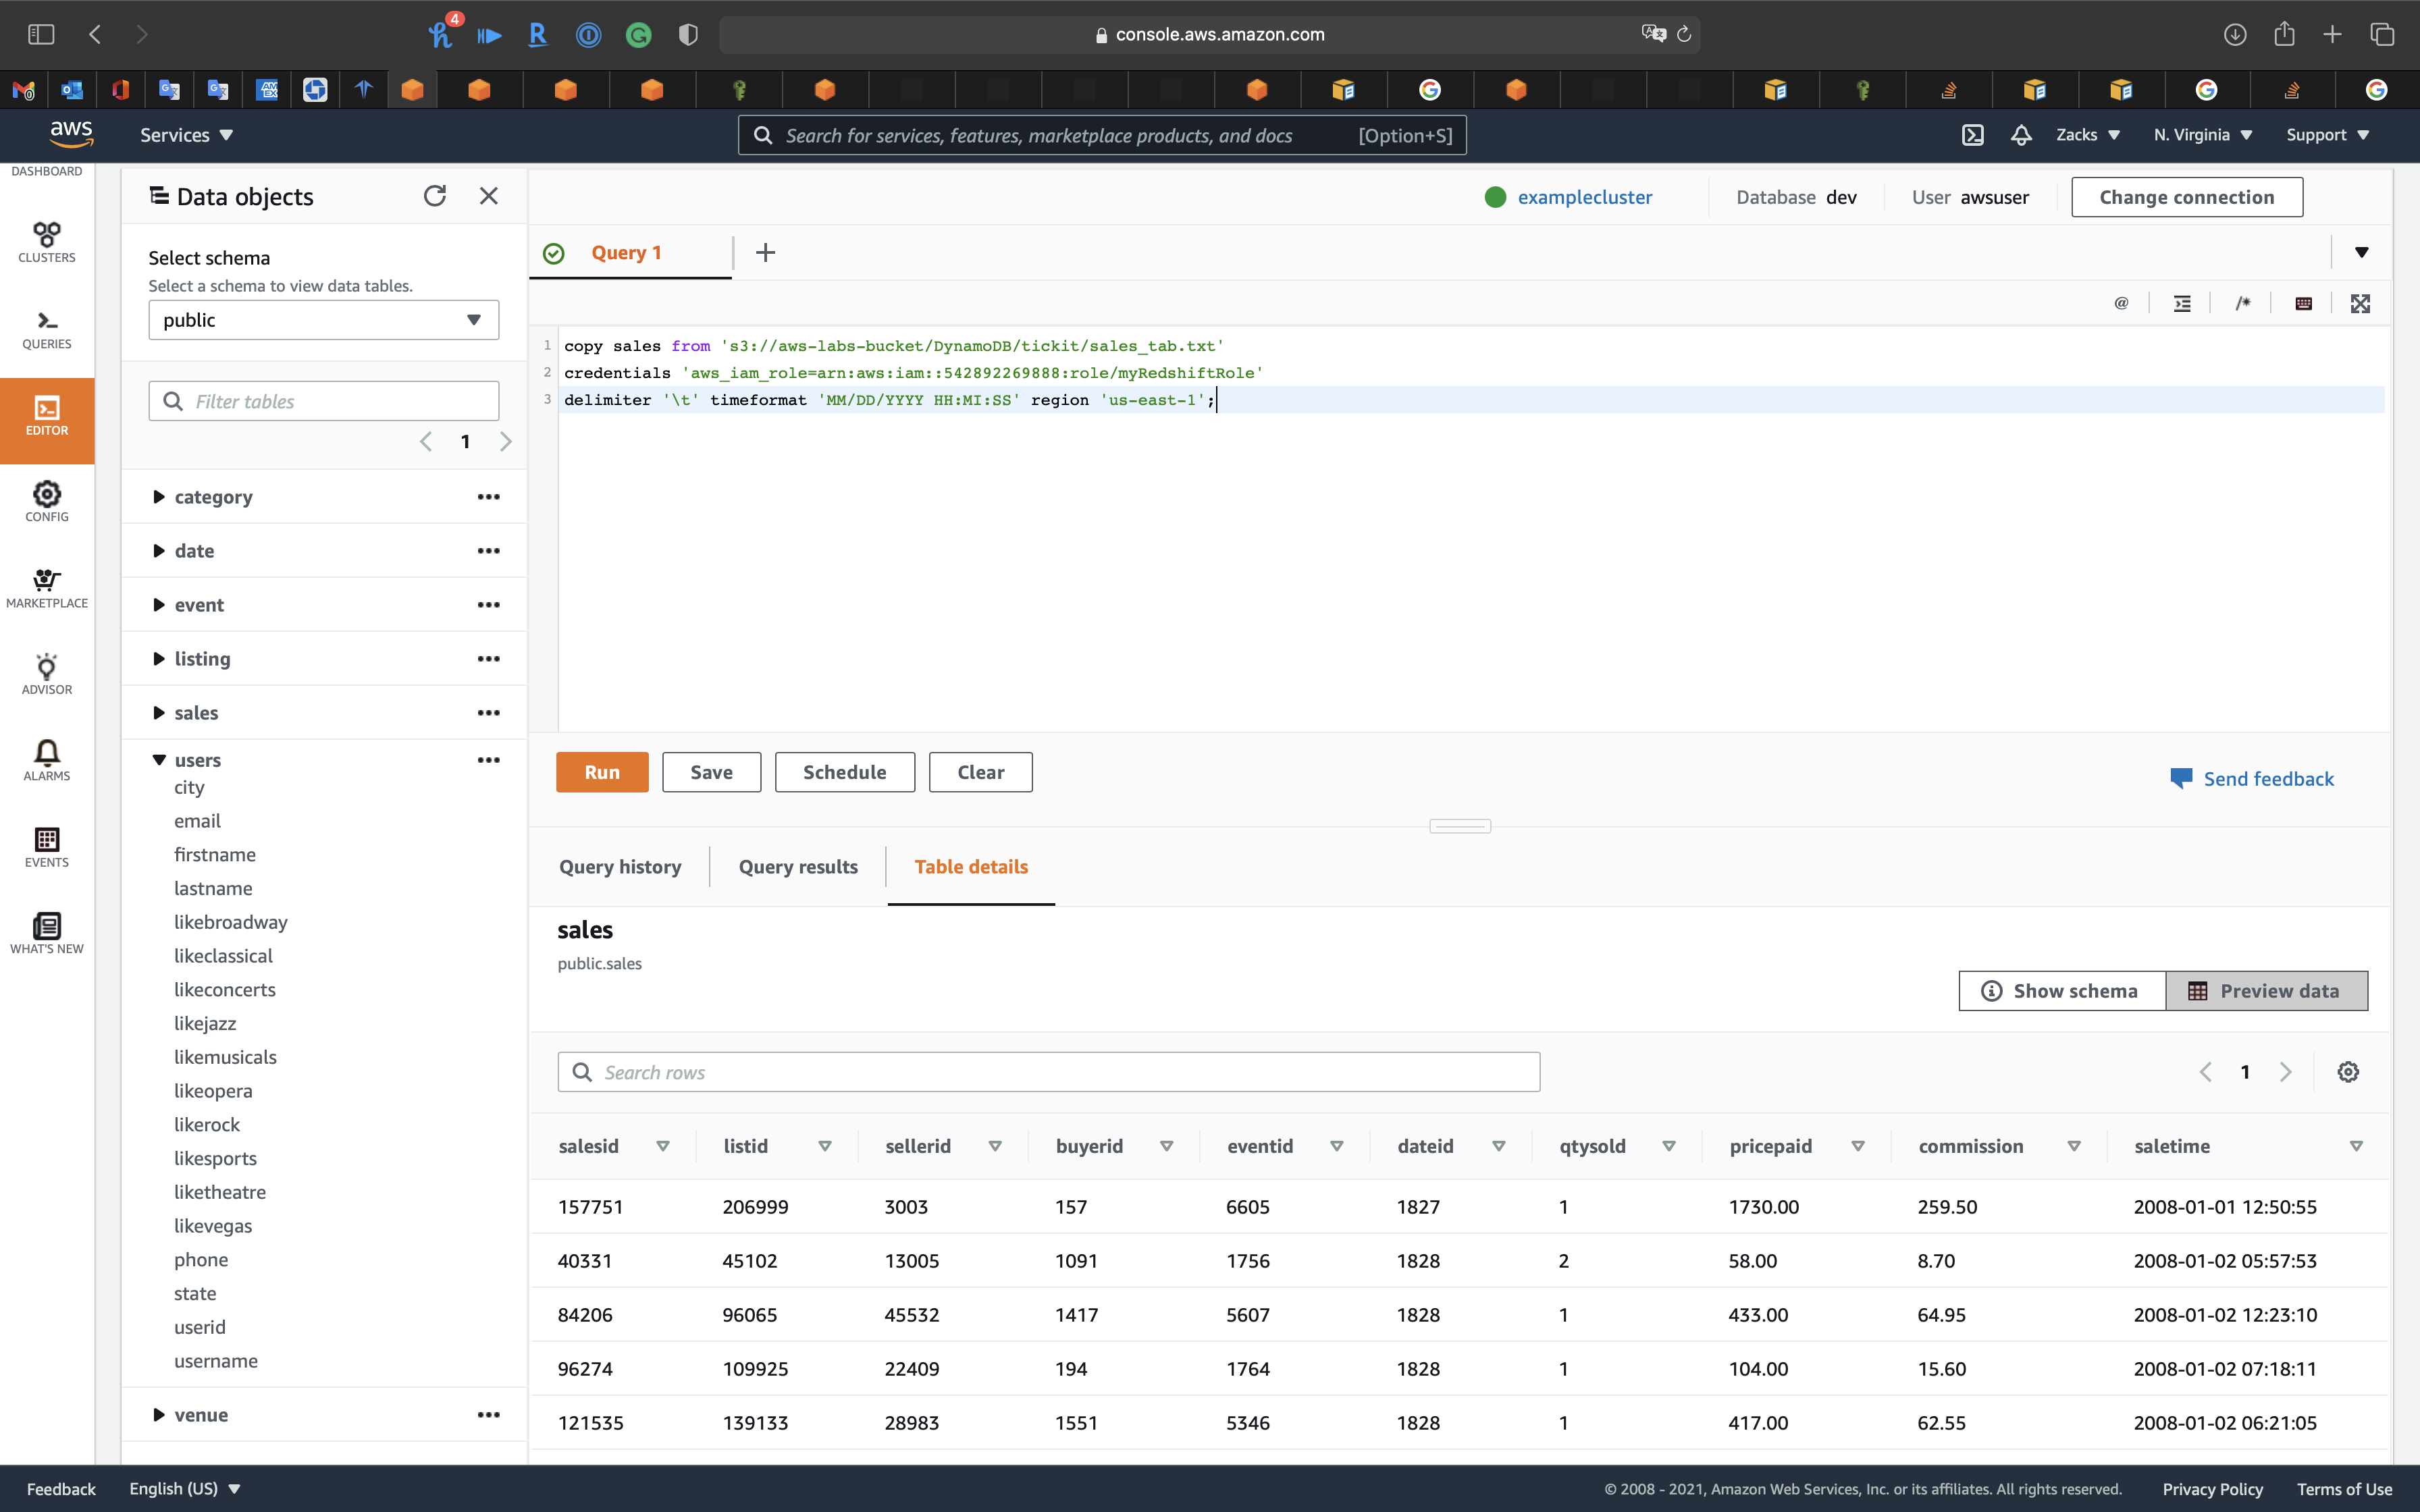Screen dimensions: 2420x1512
Task: Collapse the users table tree
Action: point(159,760)
